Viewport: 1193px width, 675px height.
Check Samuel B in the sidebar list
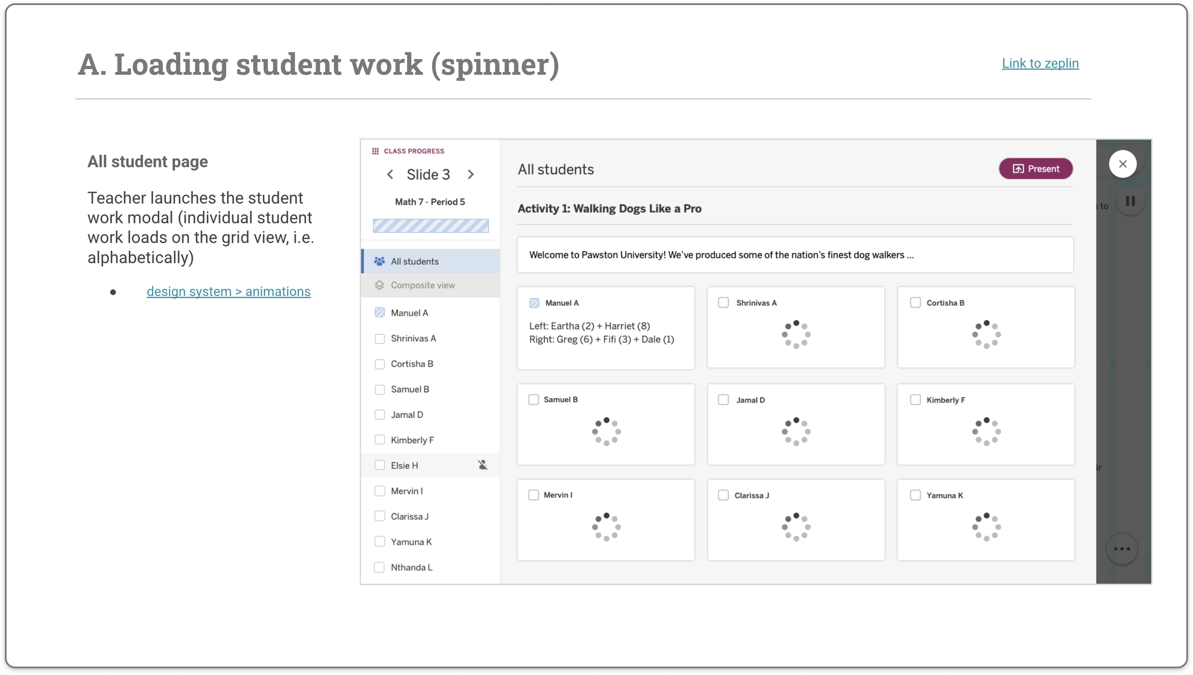pos(380,390)
